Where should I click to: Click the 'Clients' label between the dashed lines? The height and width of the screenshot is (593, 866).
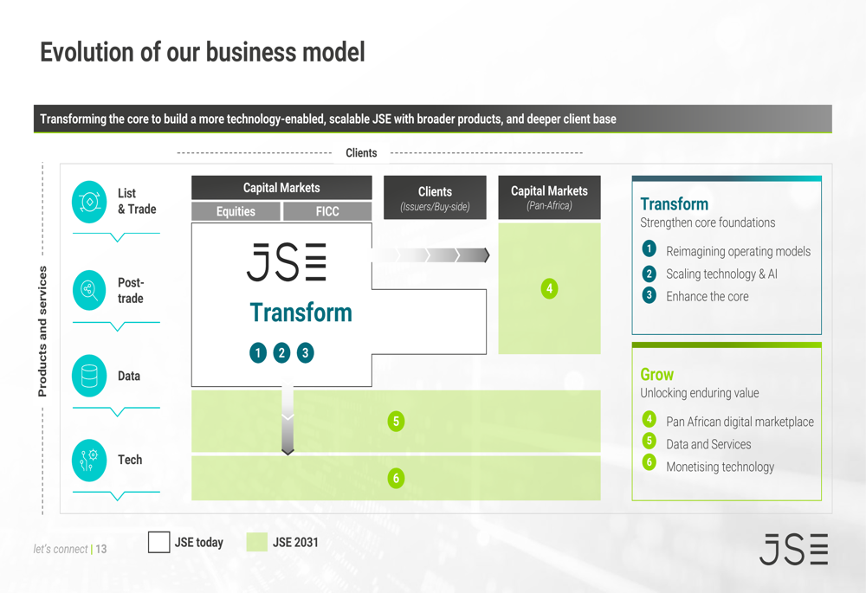361,153
